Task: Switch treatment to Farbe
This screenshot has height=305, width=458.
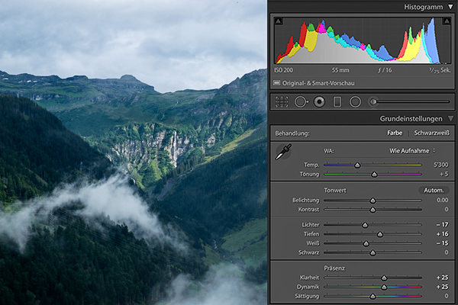Action: pyautogui.click(x=395, y=133)
